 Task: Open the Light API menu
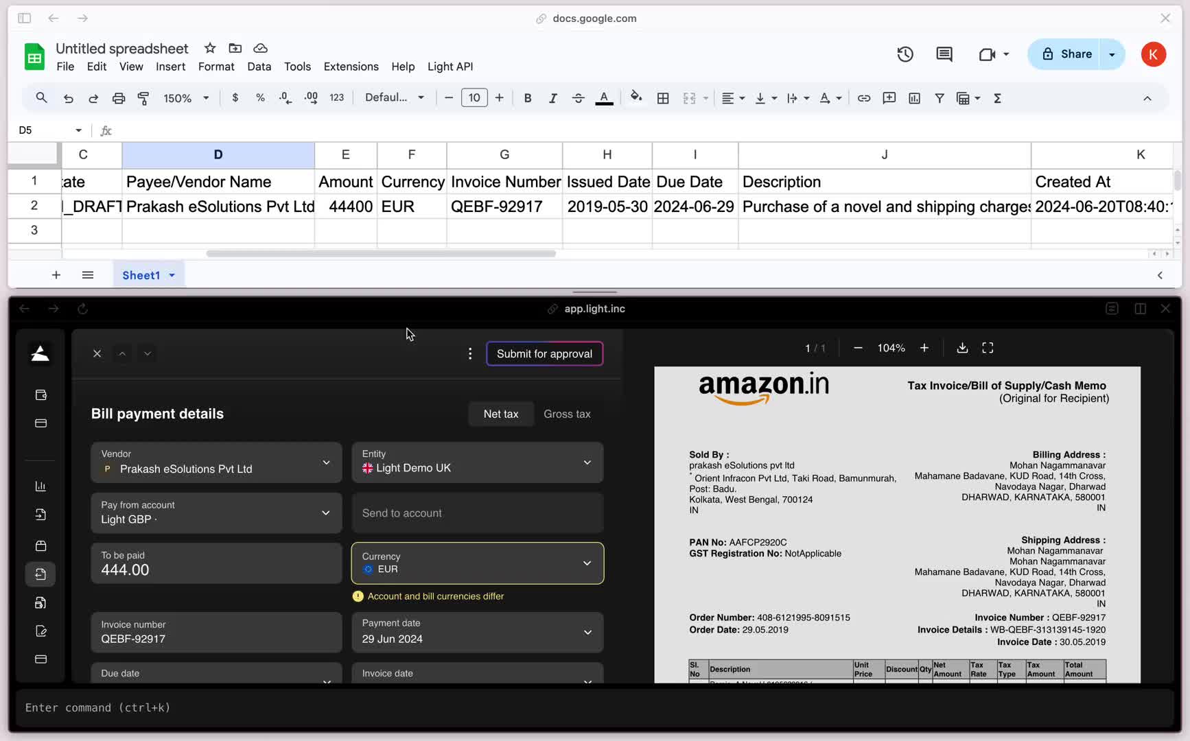(x=450, y=67)
